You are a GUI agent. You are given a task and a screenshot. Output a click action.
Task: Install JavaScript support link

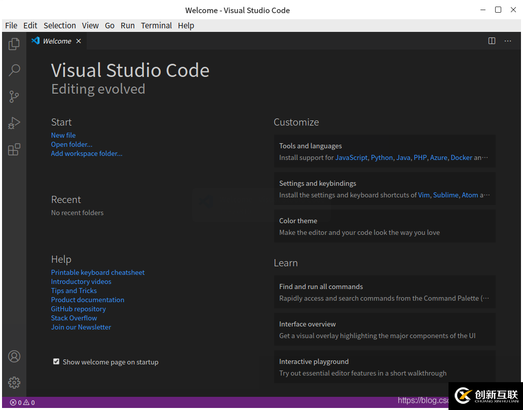(x=351, y=157)
